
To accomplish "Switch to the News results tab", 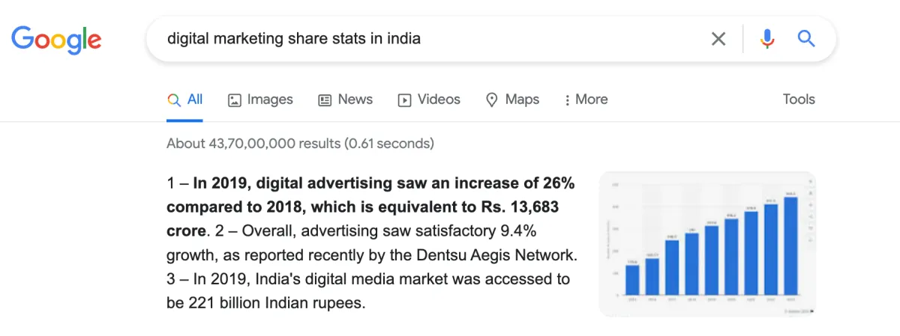I will coord(346,100).
